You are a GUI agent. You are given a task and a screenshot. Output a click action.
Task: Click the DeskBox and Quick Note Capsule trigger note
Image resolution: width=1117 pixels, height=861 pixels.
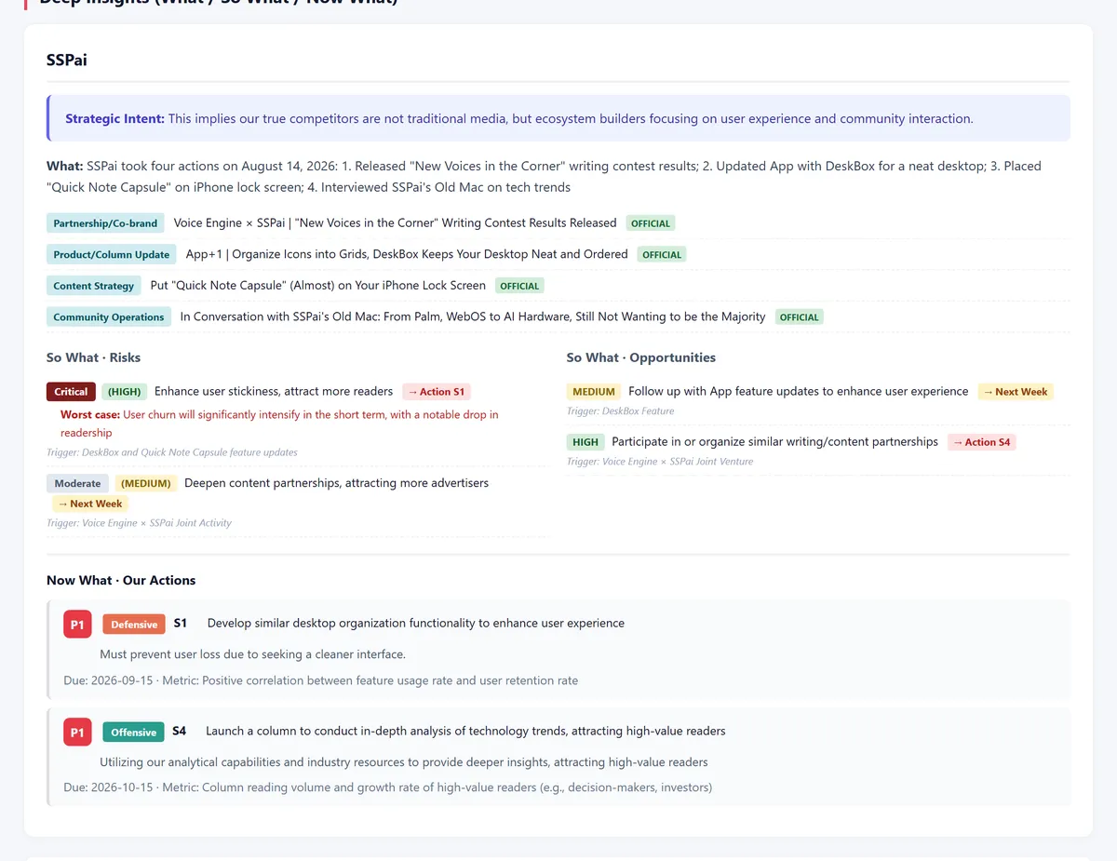(x=172, y=452)
